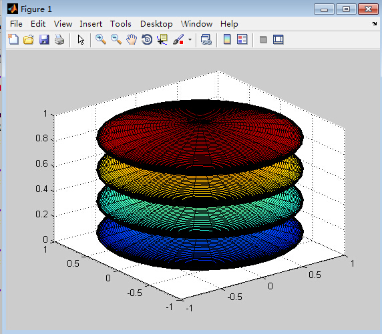The width and height of the screenshot is (382, 334).
Task: Enable the Rotate 3D tool
Action: click(x=147, y=39)
